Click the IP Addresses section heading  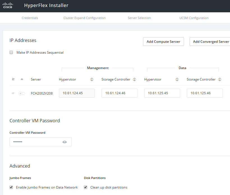(23, 40)
